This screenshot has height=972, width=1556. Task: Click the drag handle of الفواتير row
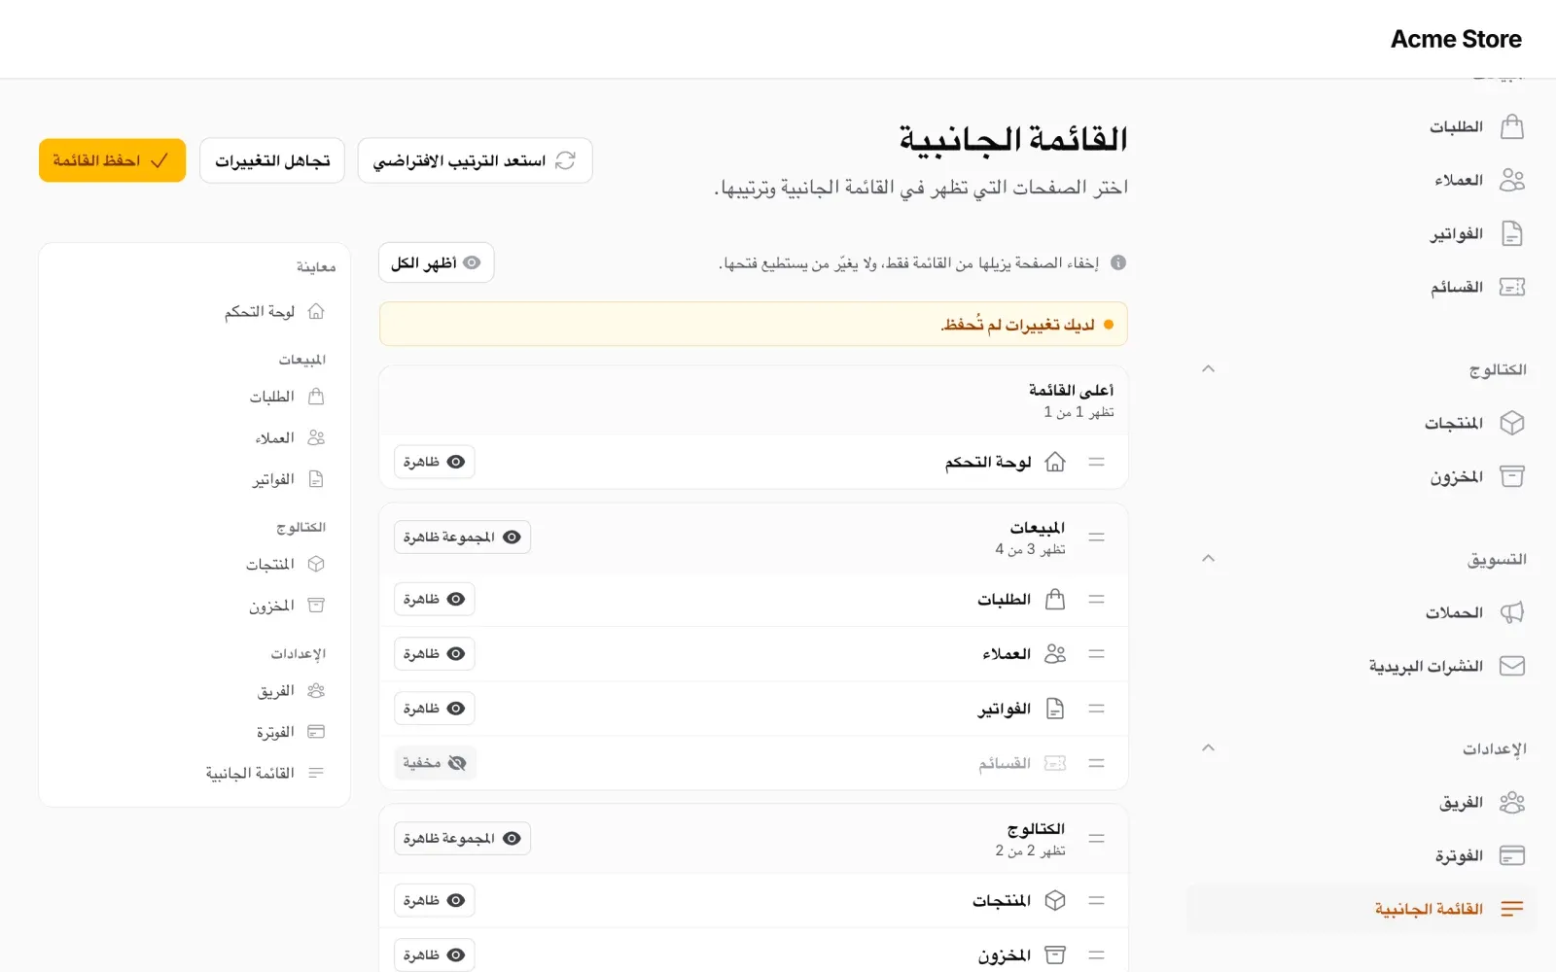click(x=1096, y=709)
